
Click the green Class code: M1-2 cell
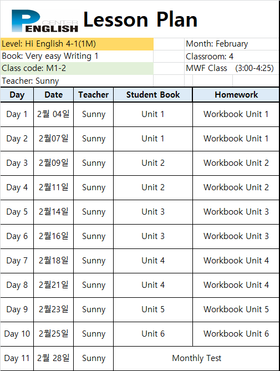coord(77,68)
